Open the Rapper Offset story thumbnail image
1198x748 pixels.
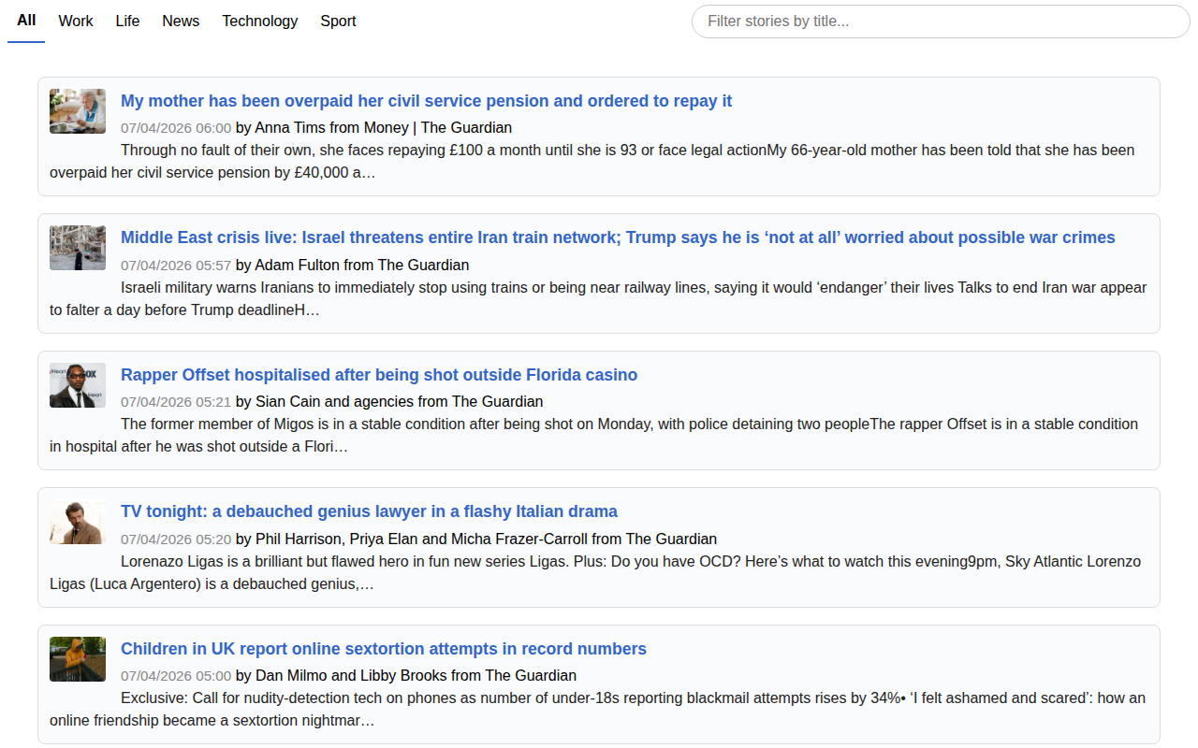point(78,385)
